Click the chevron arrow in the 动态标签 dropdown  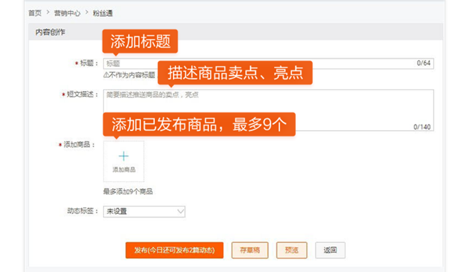[x=180, y=212]
